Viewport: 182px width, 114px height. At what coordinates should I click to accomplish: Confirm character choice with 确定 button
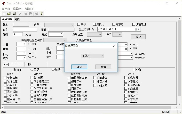click(x=79, y=67)
